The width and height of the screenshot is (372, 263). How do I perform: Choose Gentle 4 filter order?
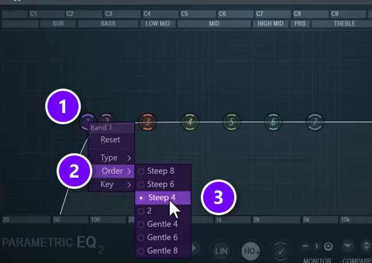[x=163, y=224]
